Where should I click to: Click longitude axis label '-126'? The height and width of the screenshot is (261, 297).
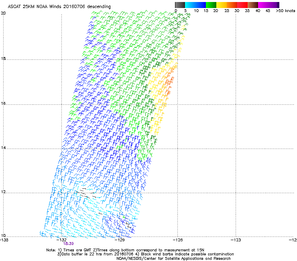[178, 240]
